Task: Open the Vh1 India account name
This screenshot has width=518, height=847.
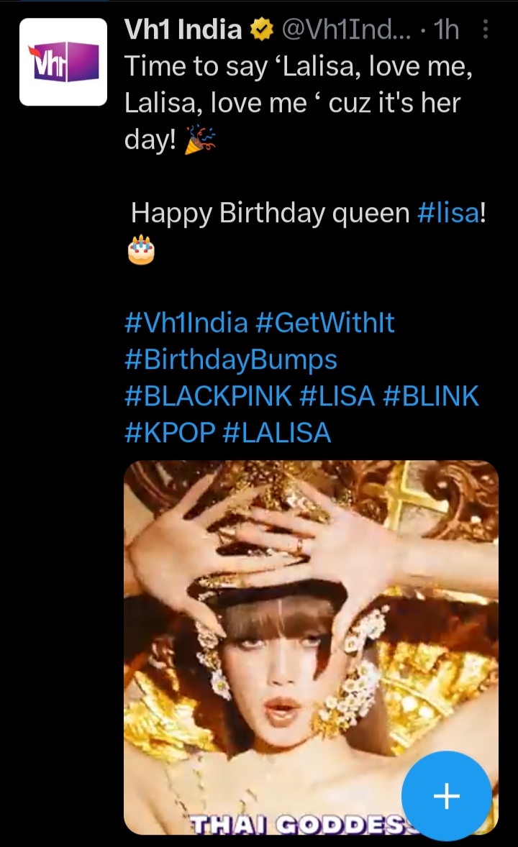Action: [x=183, y=29]
